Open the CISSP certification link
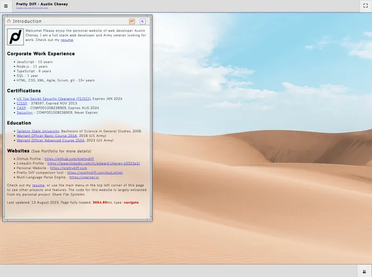The width and height of the screenshot is (372, 277). 22,103
